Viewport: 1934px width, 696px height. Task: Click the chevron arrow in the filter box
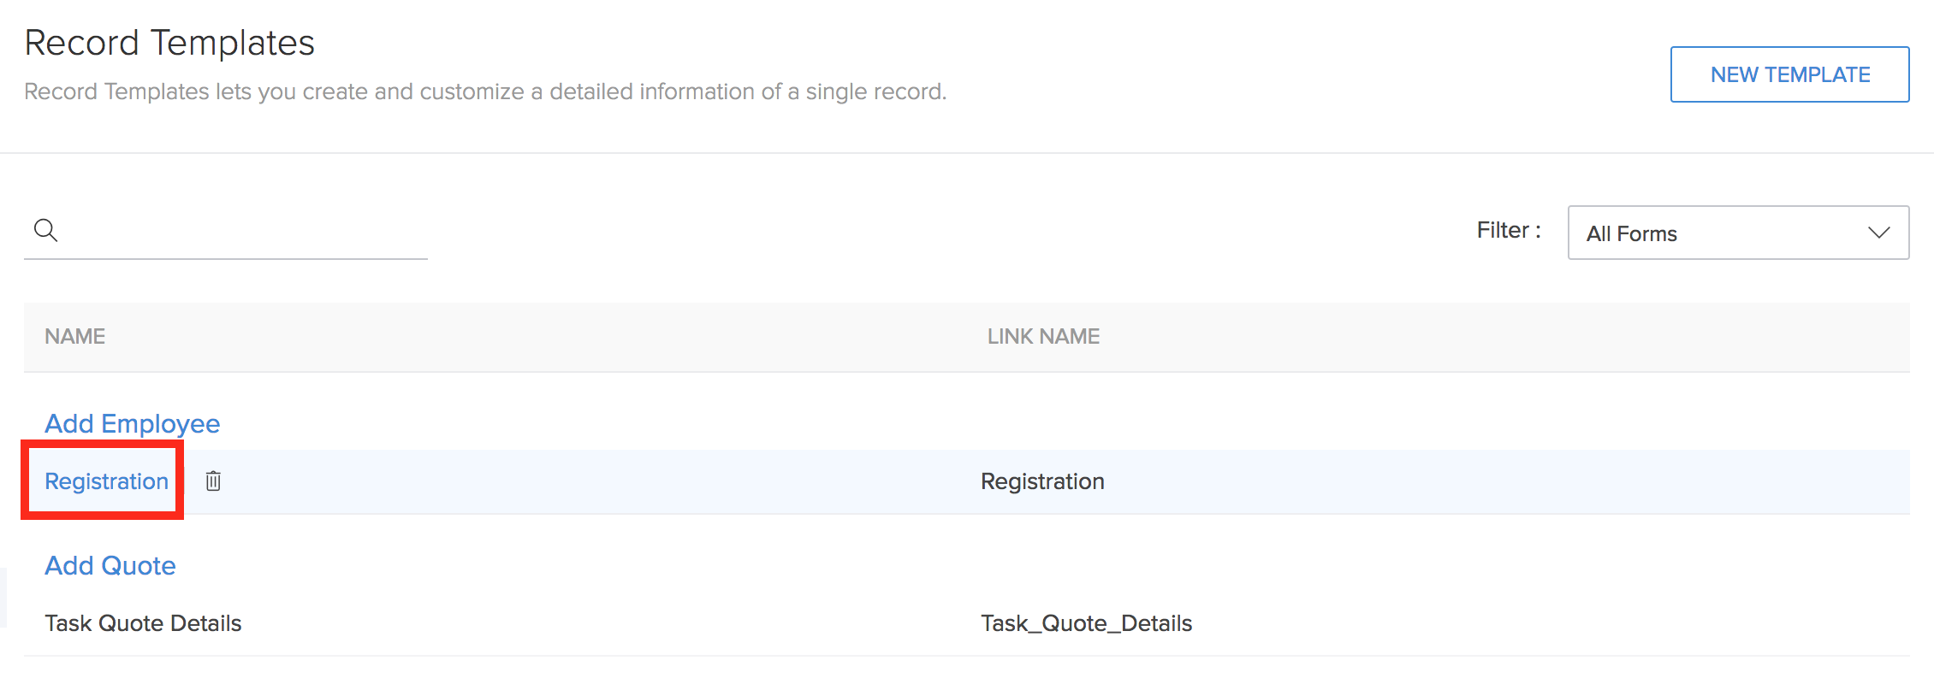coord(1878,233)
